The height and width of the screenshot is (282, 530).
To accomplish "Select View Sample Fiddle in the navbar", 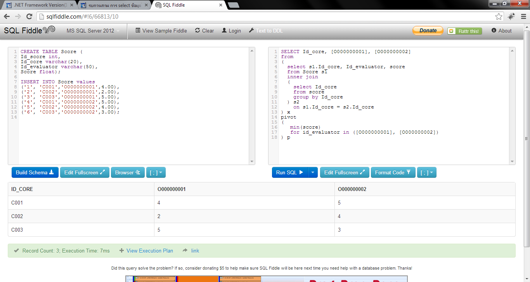I will [x=161, y=31].
